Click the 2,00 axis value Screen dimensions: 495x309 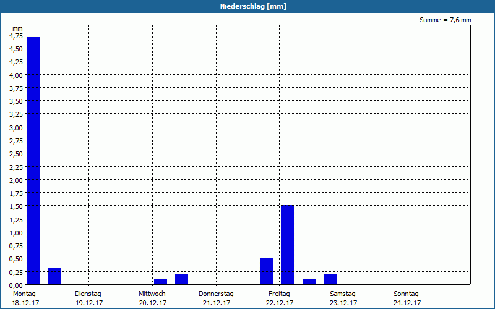(x=16, y=180)
